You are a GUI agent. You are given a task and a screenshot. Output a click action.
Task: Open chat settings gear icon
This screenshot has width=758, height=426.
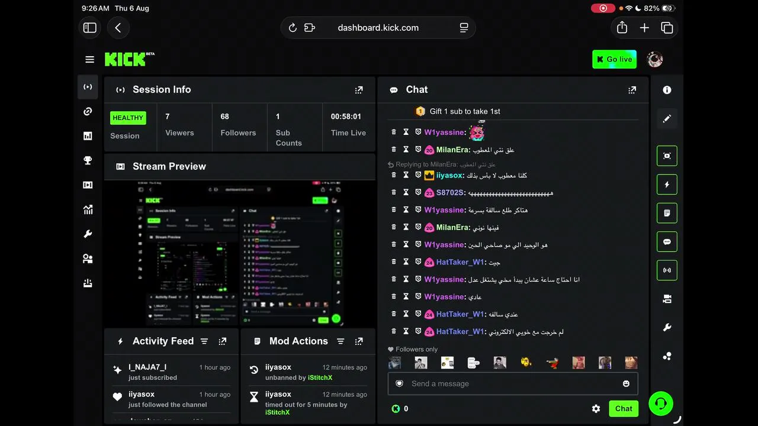(596, 409)
